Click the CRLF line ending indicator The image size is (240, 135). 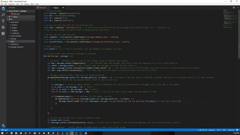tap(224, 130)
